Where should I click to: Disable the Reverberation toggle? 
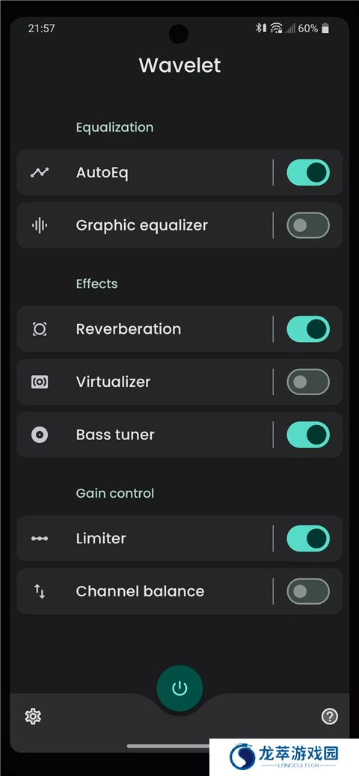[308, 329]
